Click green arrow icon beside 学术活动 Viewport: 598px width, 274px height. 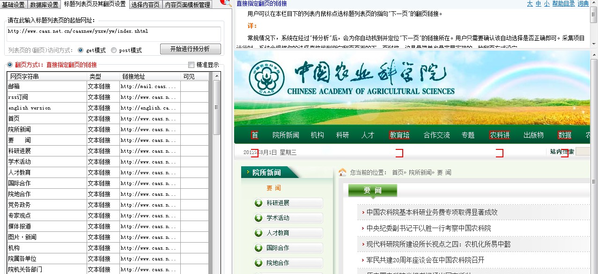point(258,218)
